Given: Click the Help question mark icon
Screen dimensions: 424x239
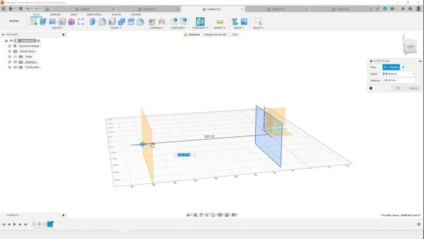Looking at the screenshot, I should click(x=410, y=9).
